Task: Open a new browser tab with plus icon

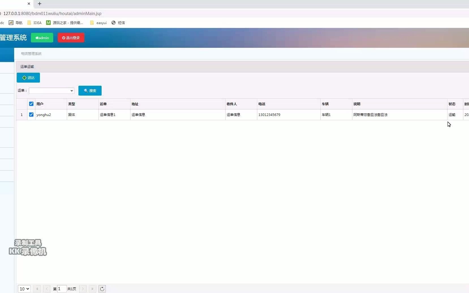Action: pyautogui.click(x=40, y=4)
